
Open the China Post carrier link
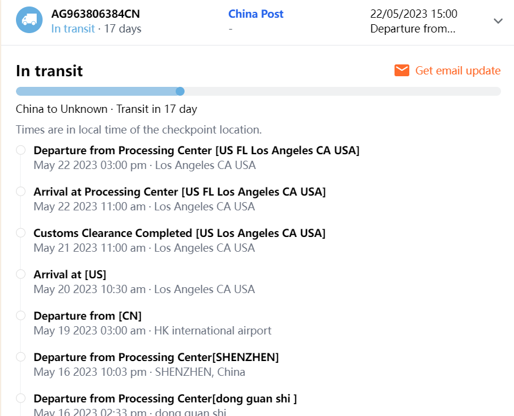coord(256,14)
